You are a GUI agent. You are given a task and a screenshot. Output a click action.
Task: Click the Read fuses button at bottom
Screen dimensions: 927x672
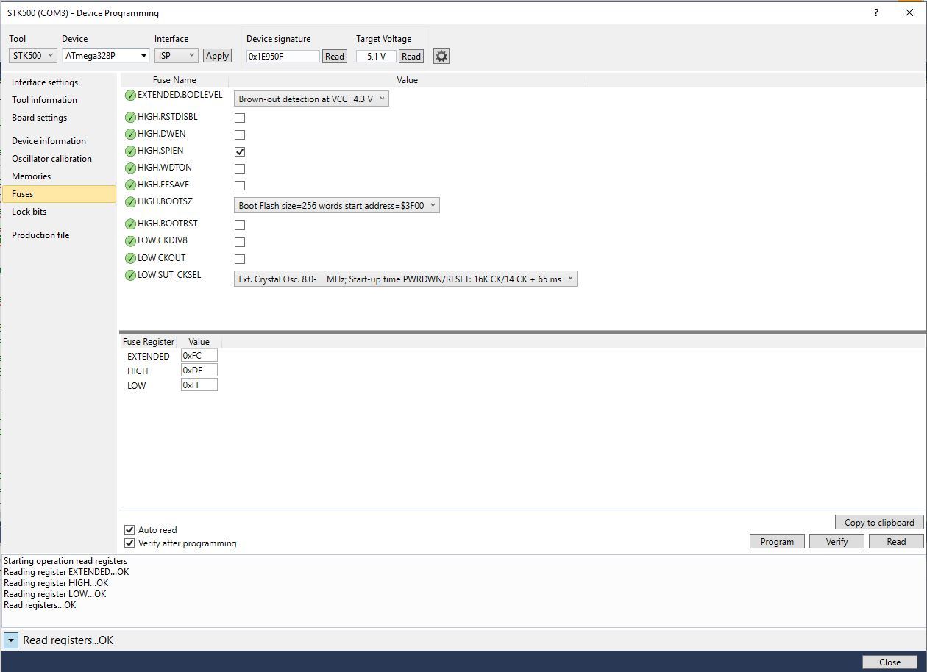896,541
